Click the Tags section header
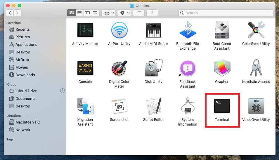The image size is (279, 160). click(x=10, y=139)
